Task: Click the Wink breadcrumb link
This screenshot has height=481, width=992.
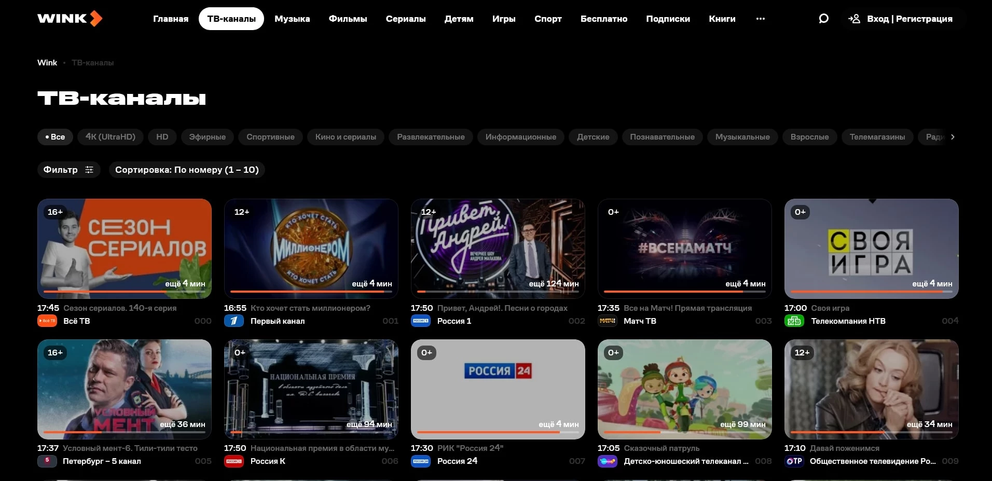Action: pos(47,63)
